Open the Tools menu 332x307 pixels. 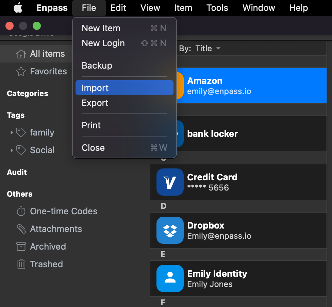(x=217, y=8)
